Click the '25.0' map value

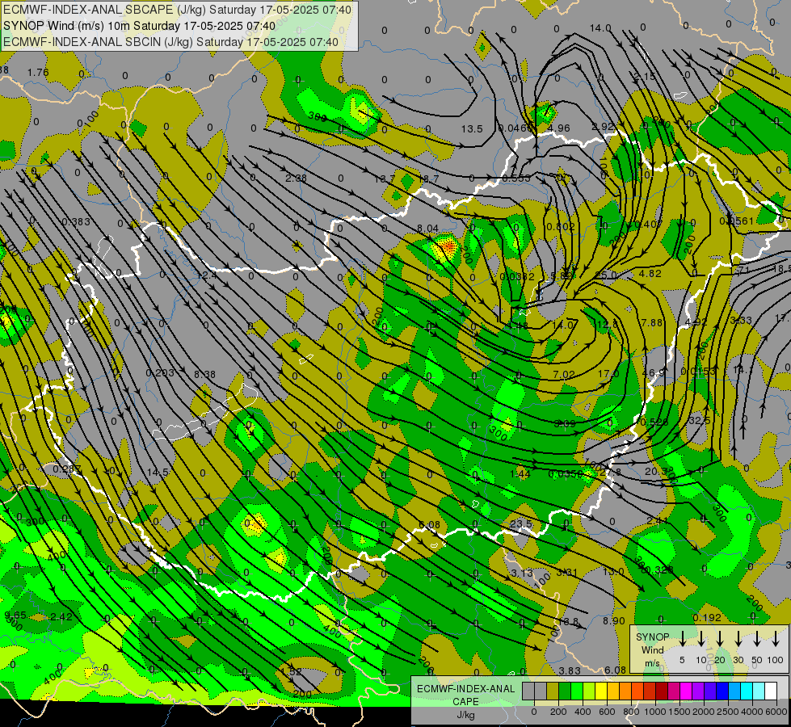tap(606, 275)
